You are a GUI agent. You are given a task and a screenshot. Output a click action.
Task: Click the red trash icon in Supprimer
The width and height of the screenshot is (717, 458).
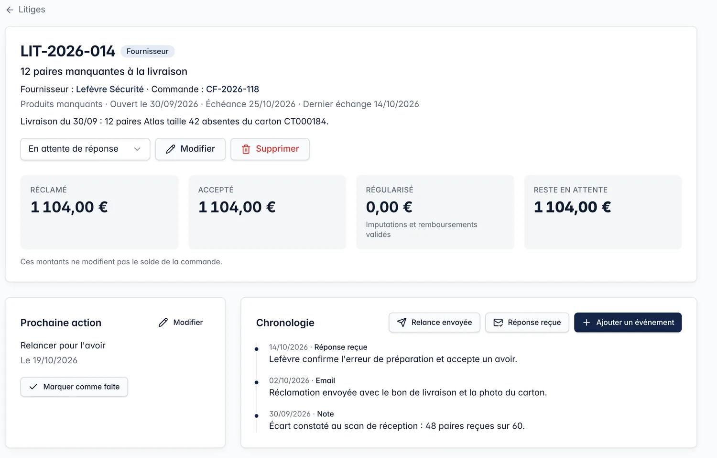[246, 149]
